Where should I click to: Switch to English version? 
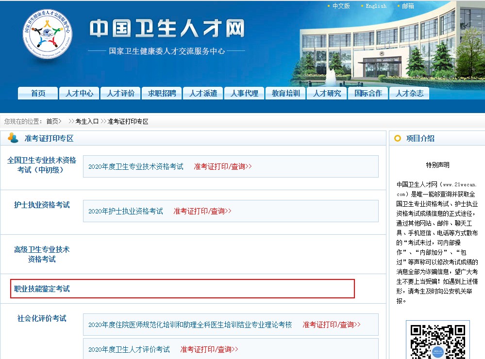click(376, 6)
